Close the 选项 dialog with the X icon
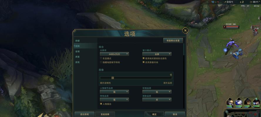 tap(185, 30)
